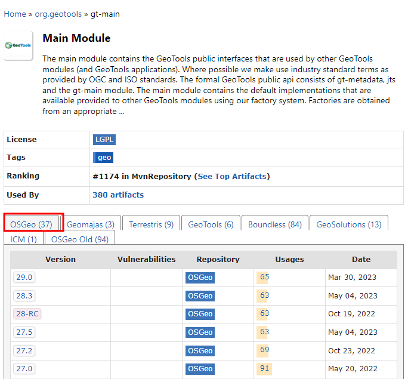408x379 pixels.
Task: Click the Used By row label
Action: point(23,195)
